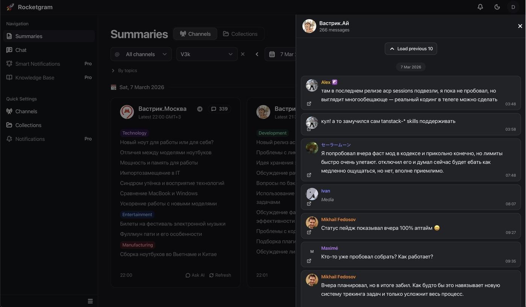
Task: Click Ask AI on Вастрик.Москва card
Action: pos(195,275)
